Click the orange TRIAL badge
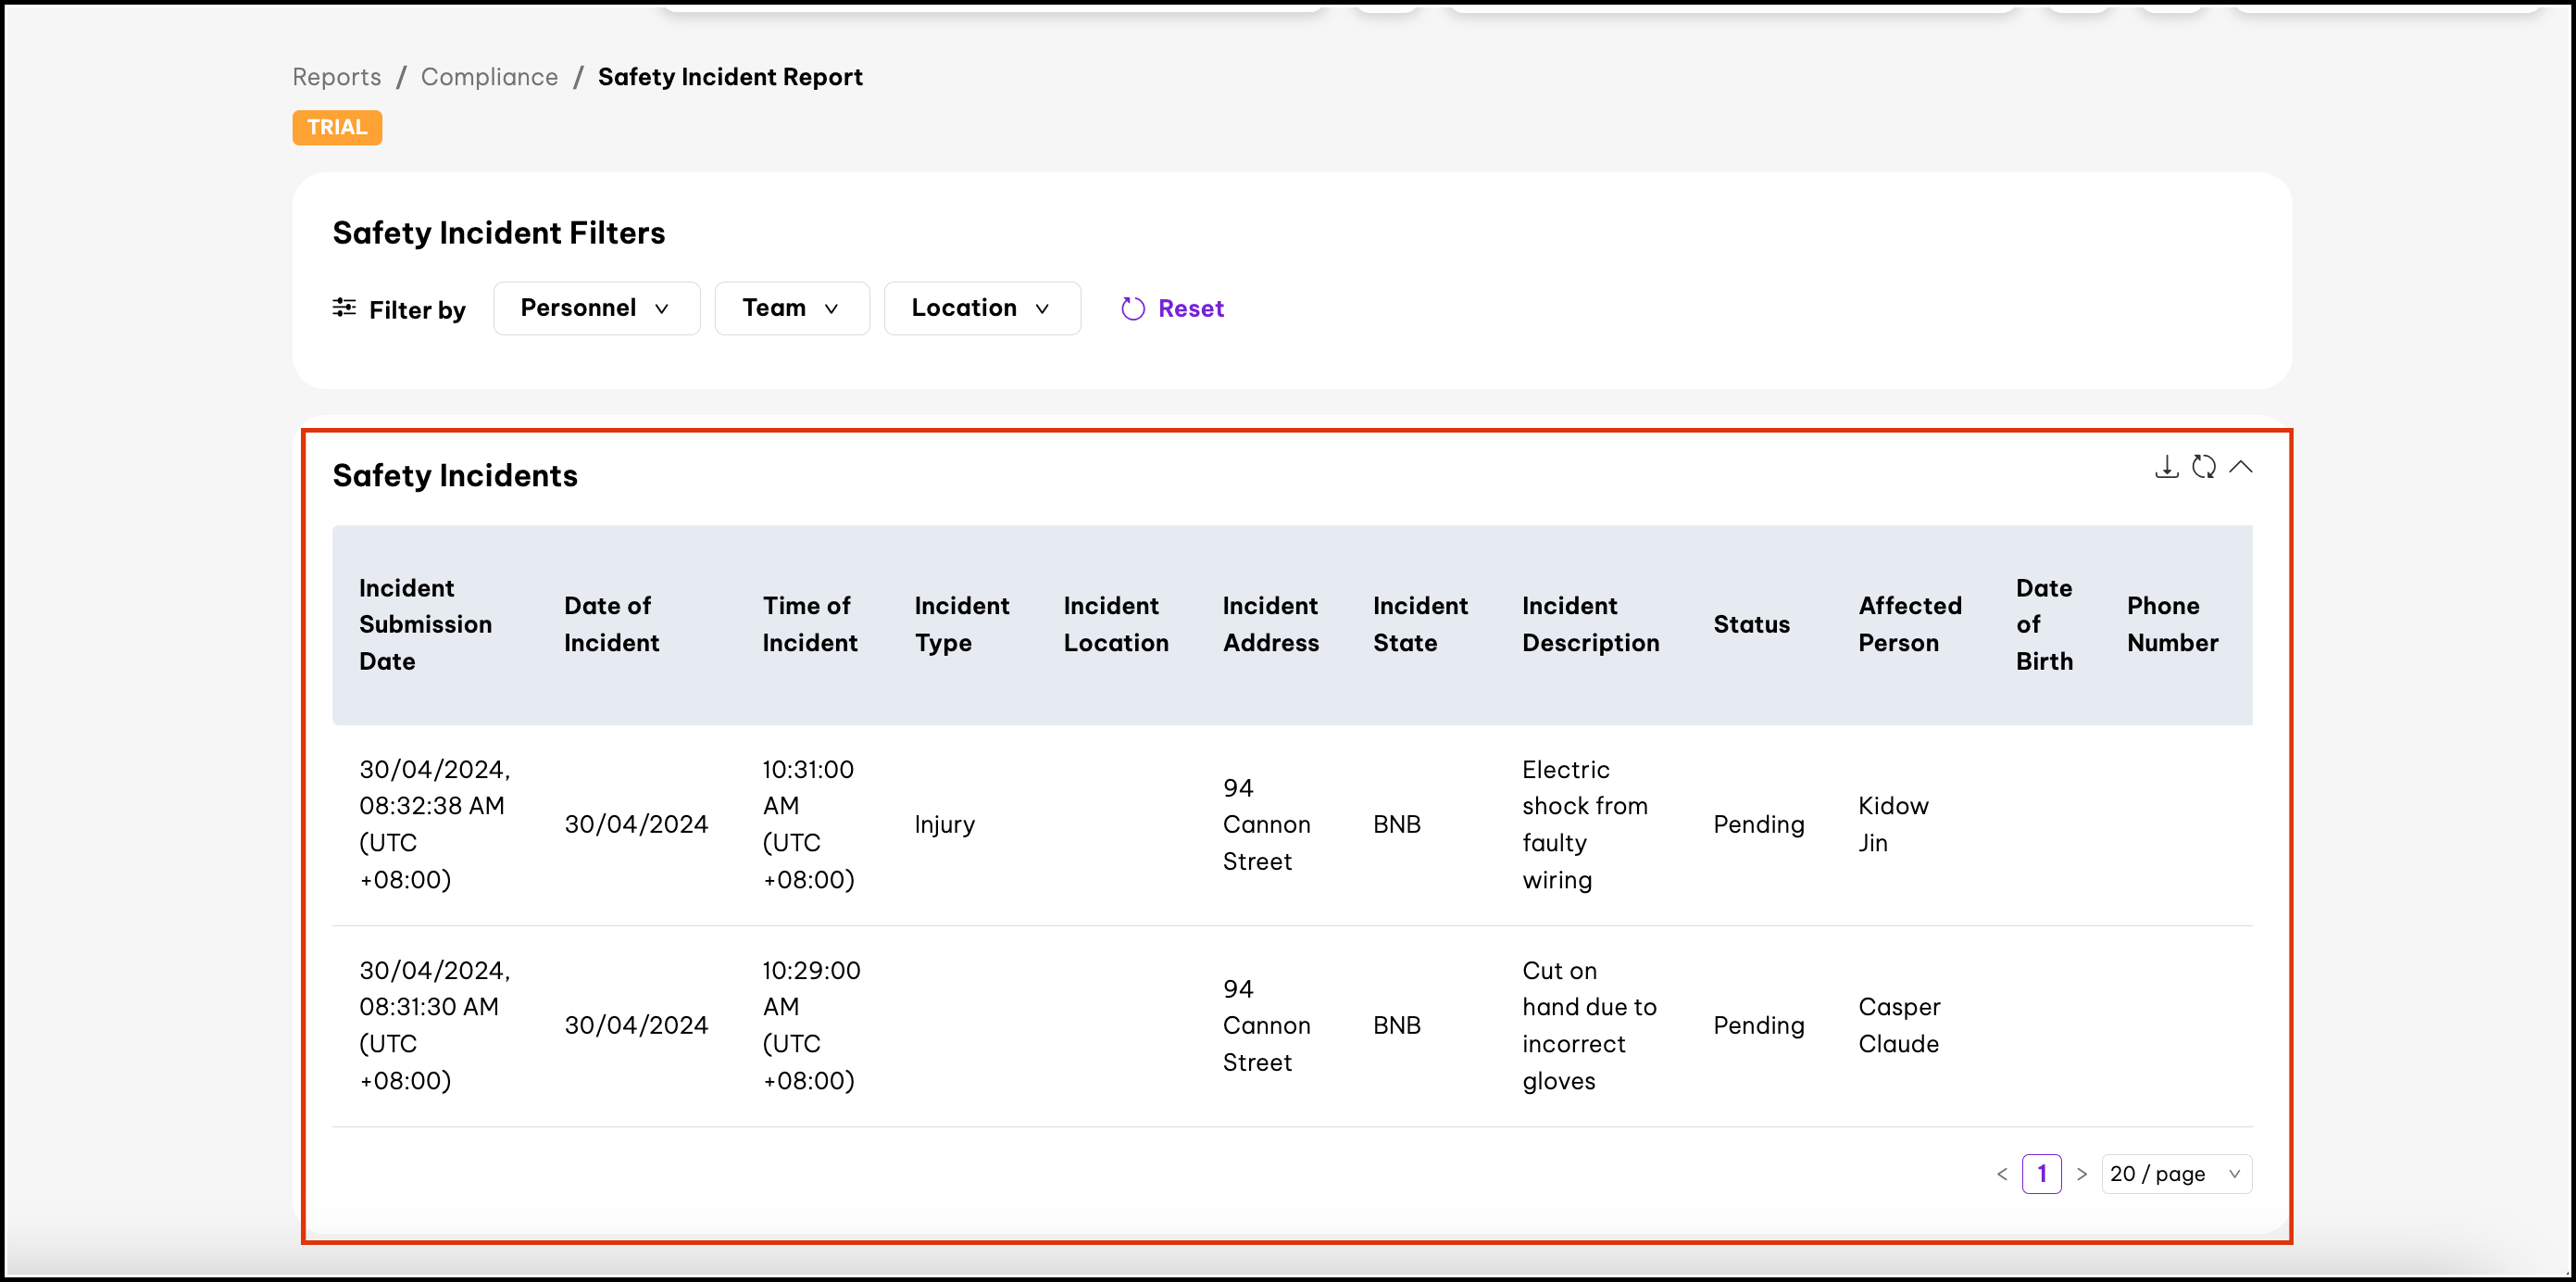The image size is (2576, 1282). point(337,127)
